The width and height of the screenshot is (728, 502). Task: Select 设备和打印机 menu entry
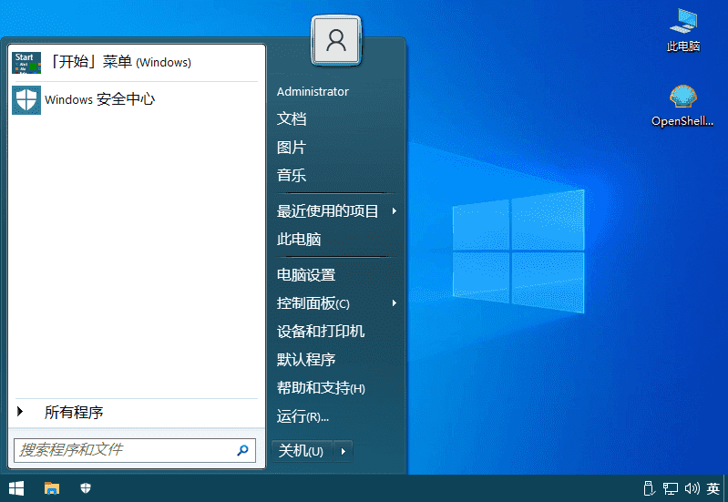[x=321, y=332]
